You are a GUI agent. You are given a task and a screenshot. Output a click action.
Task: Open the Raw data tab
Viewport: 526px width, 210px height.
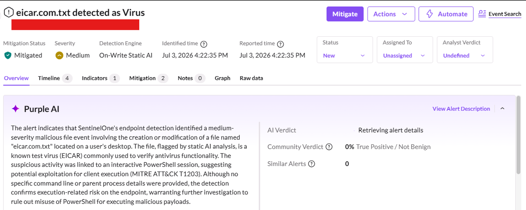(251, 78)
